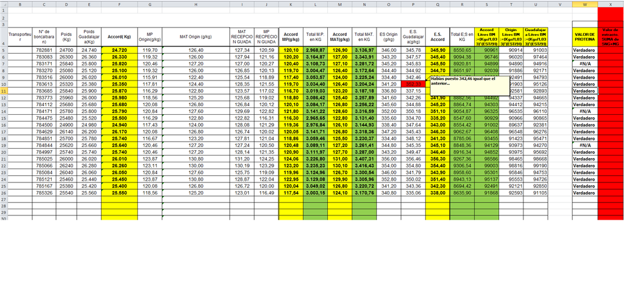Image resolution: width=624 pixels, height=299 pixels.
Task: Select column header X
Action: 611,4
